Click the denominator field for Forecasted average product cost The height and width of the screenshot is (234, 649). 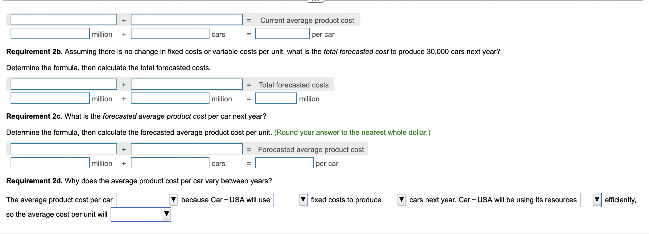point(187,149)
